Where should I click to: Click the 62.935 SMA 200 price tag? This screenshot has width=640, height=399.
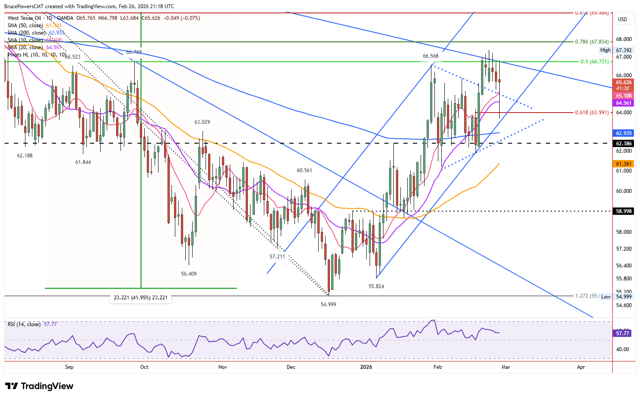(x=624, y=133)
